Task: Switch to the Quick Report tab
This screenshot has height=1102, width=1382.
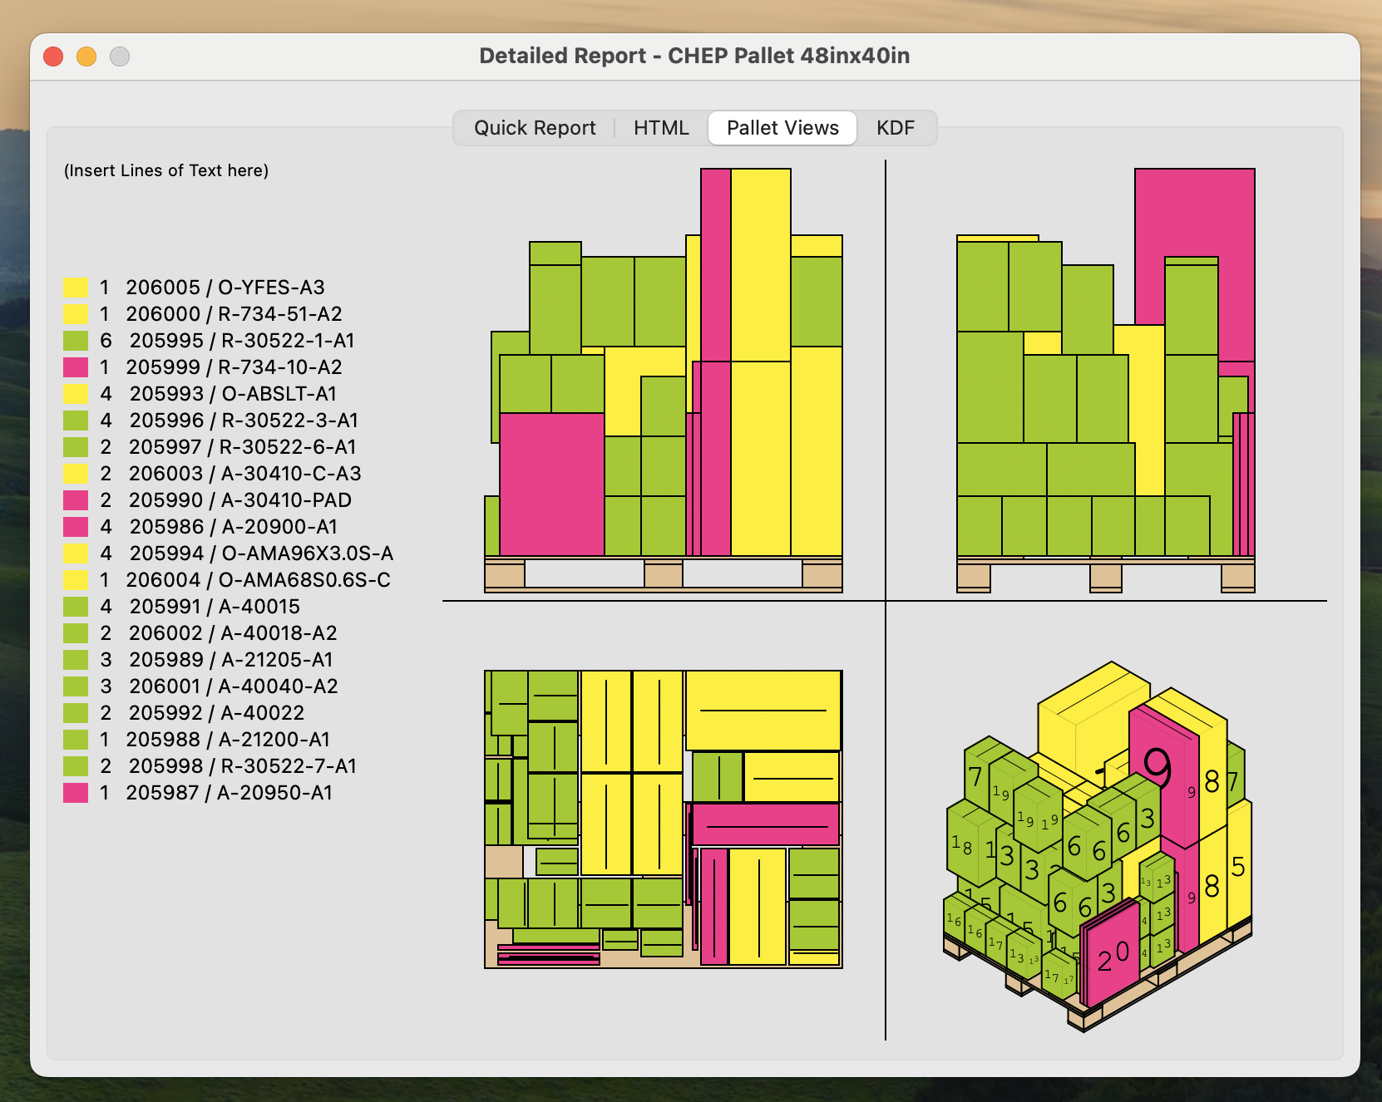Action: coord(535,128)
